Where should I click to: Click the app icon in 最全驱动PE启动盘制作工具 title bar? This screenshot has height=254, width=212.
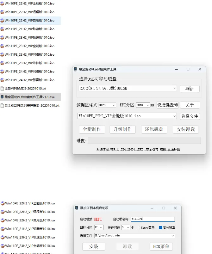pyautogui.click(x=75, y=69)
